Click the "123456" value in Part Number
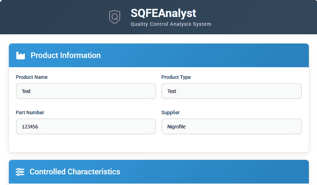 tap(30, 127)
